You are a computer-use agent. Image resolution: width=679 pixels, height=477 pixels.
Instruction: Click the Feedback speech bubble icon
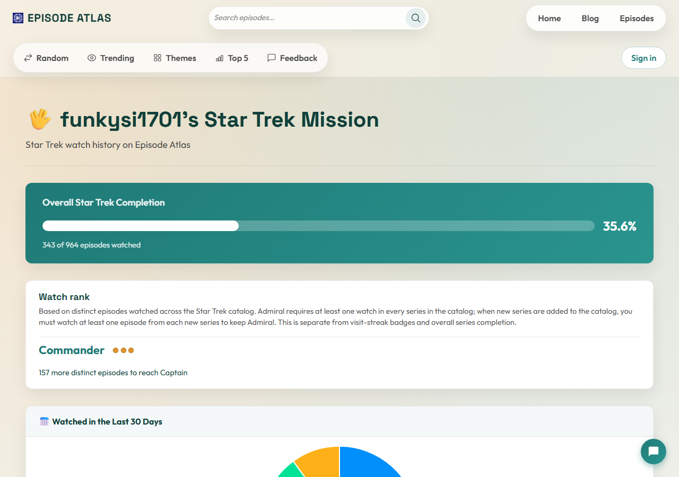(272, 58)
